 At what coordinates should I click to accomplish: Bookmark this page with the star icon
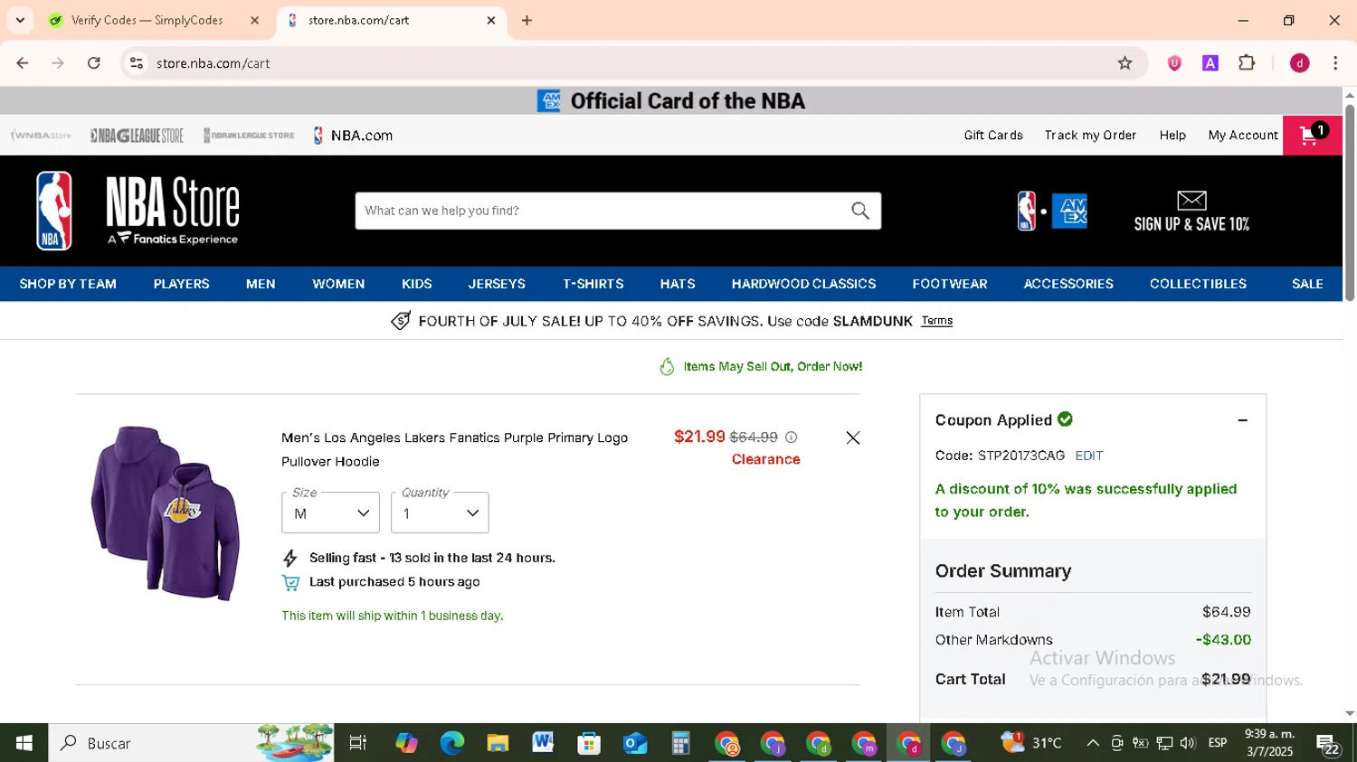click(x=1125, y=63)
